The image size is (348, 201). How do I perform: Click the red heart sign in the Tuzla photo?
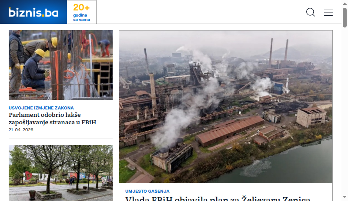28,175
